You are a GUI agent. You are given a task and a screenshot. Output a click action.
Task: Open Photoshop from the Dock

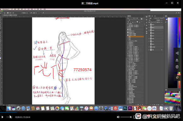(x=125, y=108)
